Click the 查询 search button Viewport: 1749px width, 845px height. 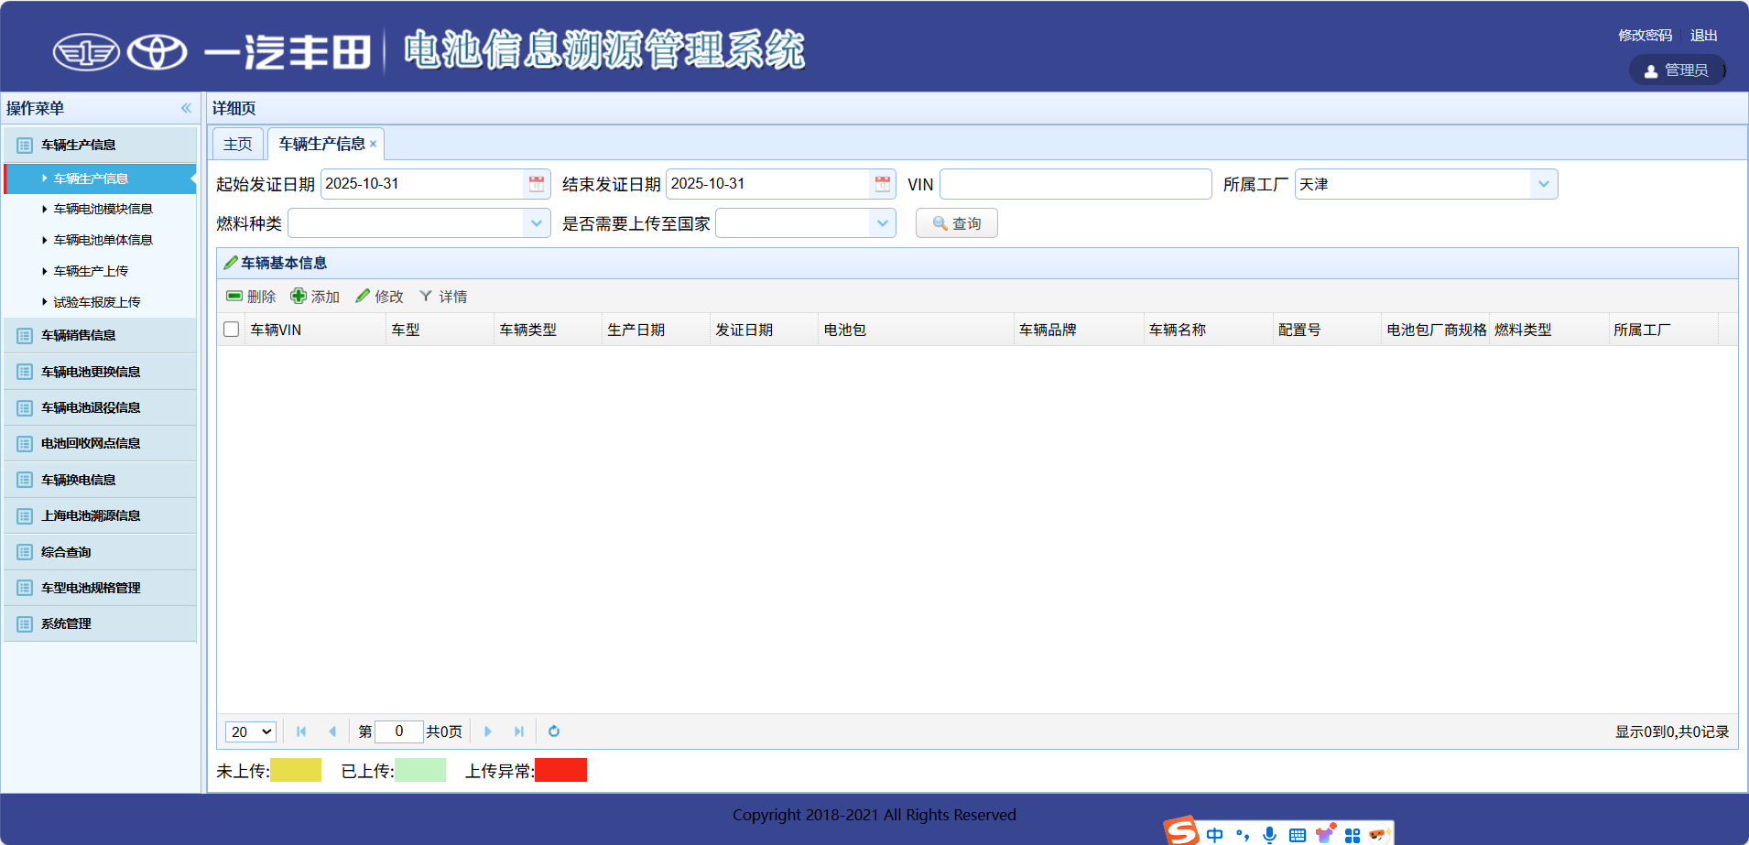point(956,222)
